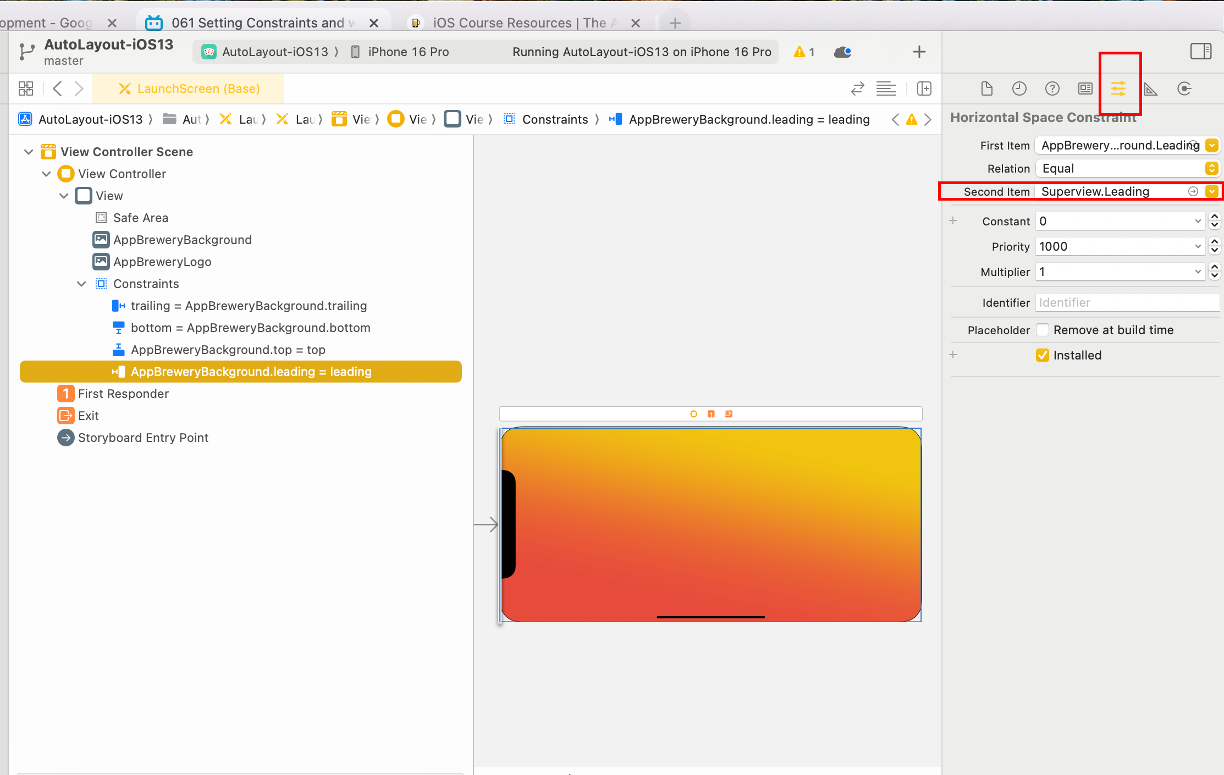1224x775 pixels.
Task: Open the Size inspector ruler icon
Action: click(x=1151, y=88)
